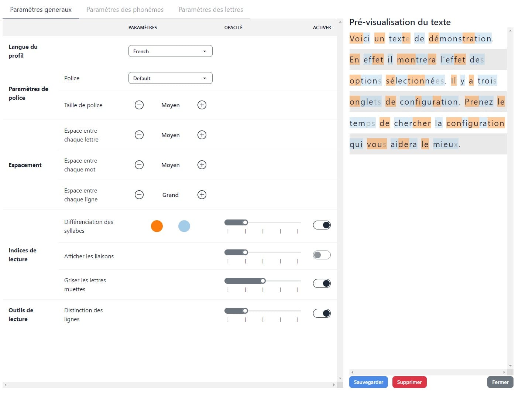The height and width of the screenshot is (395, 522).
Task: Enable Afficher les liaisons
Action: (322, 255)
